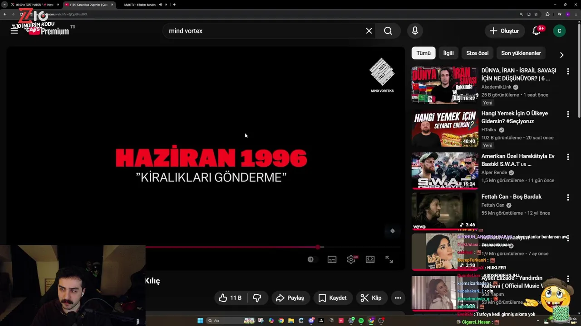
Task: Open the Alper Rende channel link
Action: [494, 173]
